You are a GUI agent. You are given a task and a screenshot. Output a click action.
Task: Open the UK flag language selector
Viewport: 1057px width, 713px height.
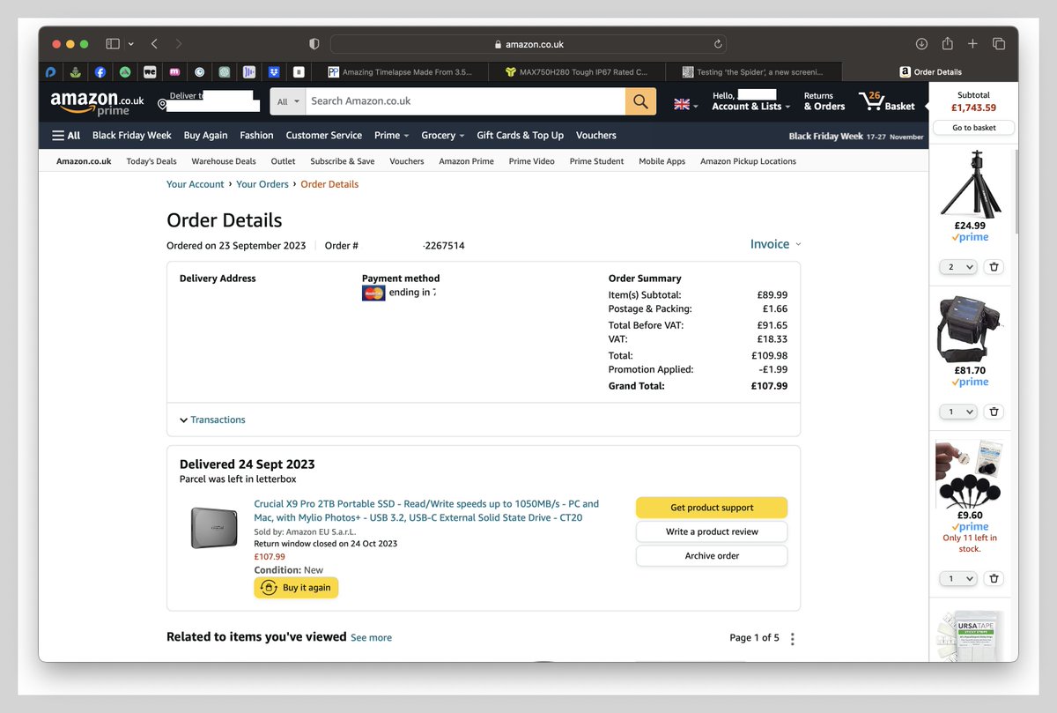pos(685,104)
